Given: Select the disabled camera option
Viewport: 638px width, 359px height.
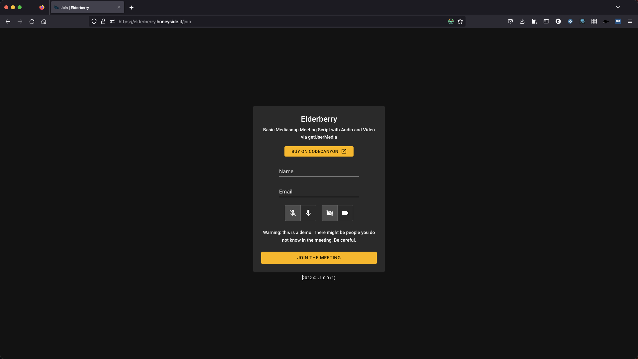Looking at the screenshot, I should pos(329,213).
